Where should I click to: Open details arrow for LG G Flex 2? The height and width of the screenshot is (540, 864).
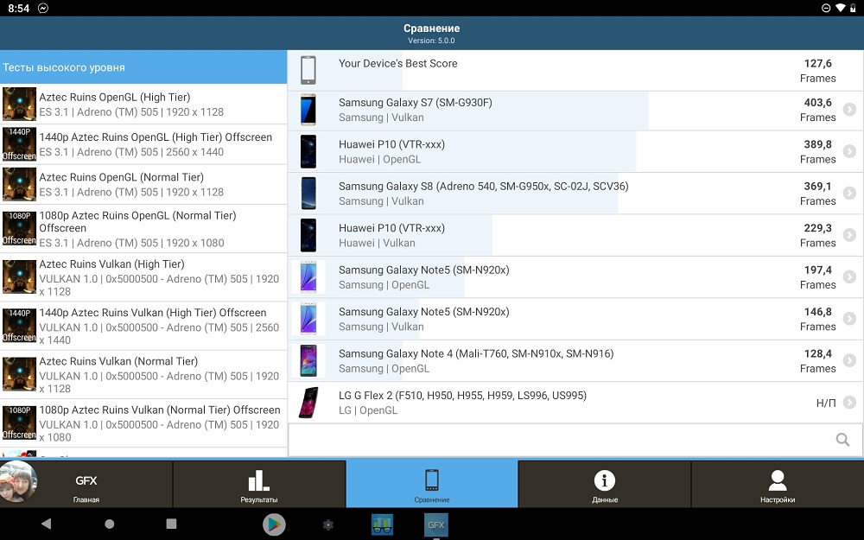point(849,403)
